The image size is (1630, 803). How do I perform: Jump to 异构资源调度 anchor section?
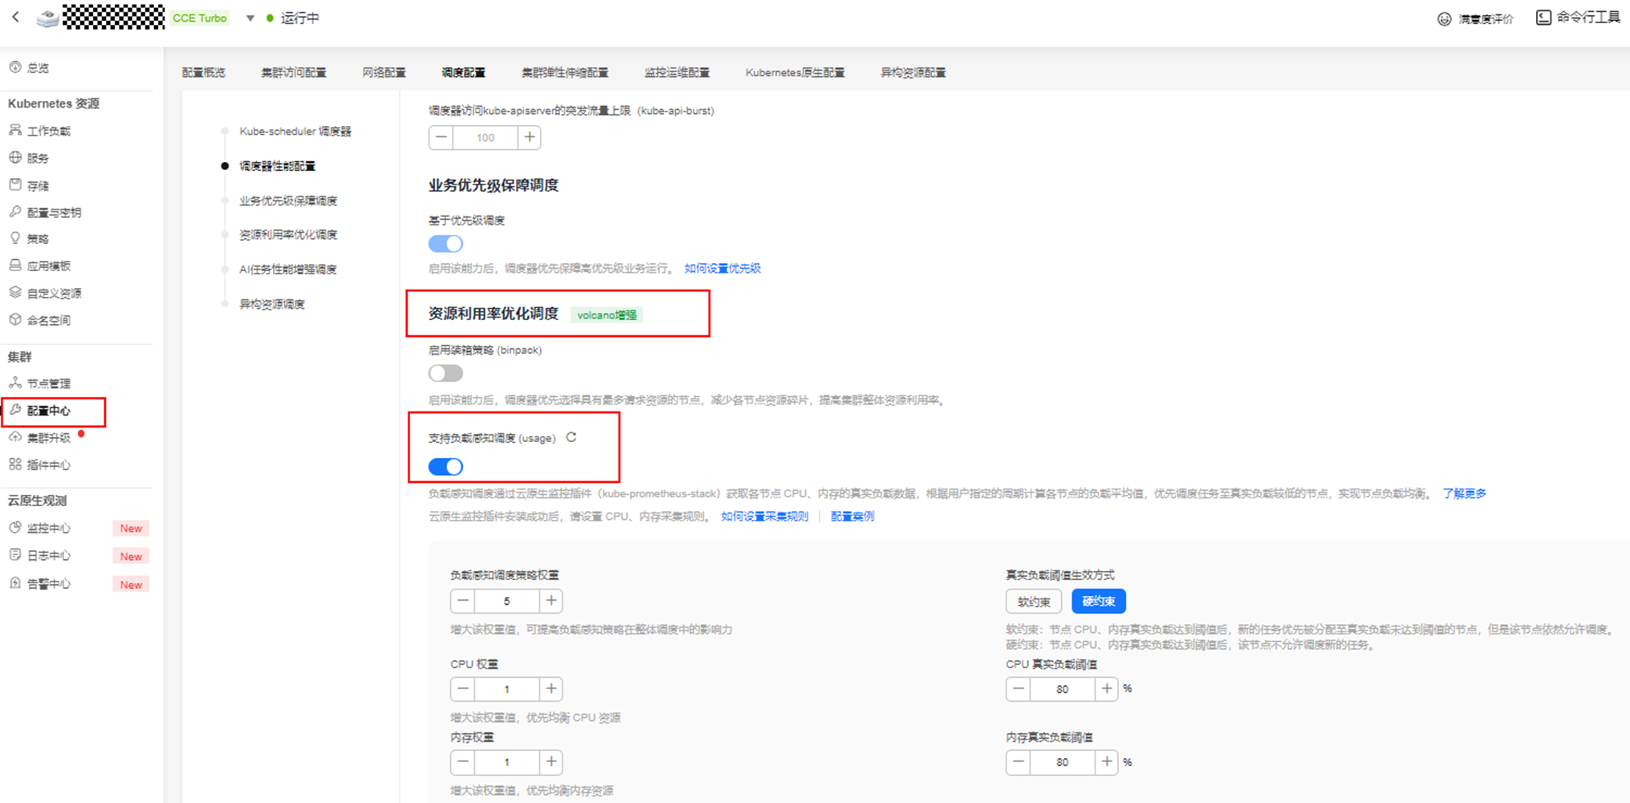272,304
